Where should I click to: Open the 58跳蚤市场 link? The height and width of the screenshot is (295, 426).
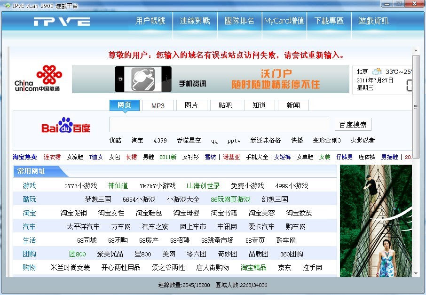point(217,240)
